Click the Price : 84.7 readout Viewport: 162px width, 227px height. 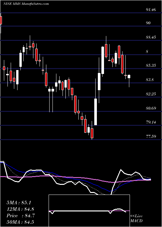(20, 216)
